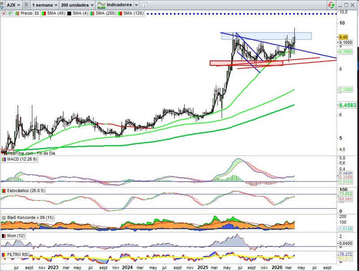Click the red down-arrow icon beside Precio
Screen dimensions: 359x271
[4, 13]
